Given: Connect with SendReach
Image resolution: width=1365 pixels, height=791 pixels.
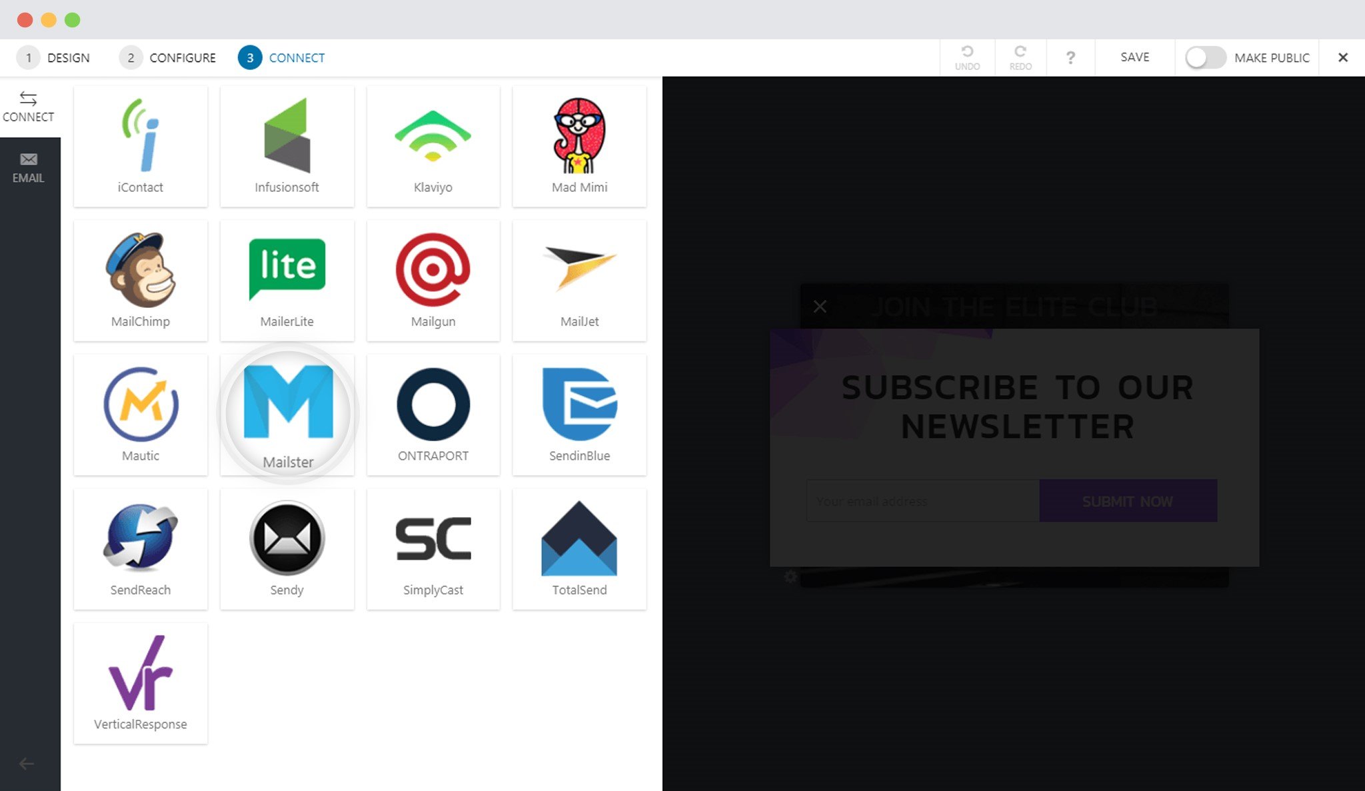Looking at the screenshot, I should point(141,549).
